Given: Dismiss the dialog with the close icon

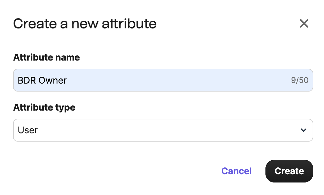Looking at the screenshot, I should (304, 23).
